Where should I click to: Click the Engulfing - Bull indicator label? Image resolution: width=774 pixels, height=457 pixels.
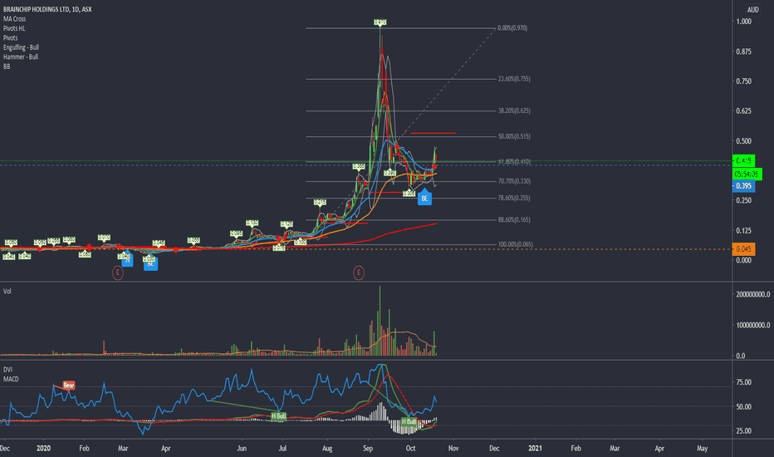click(21, 47)
